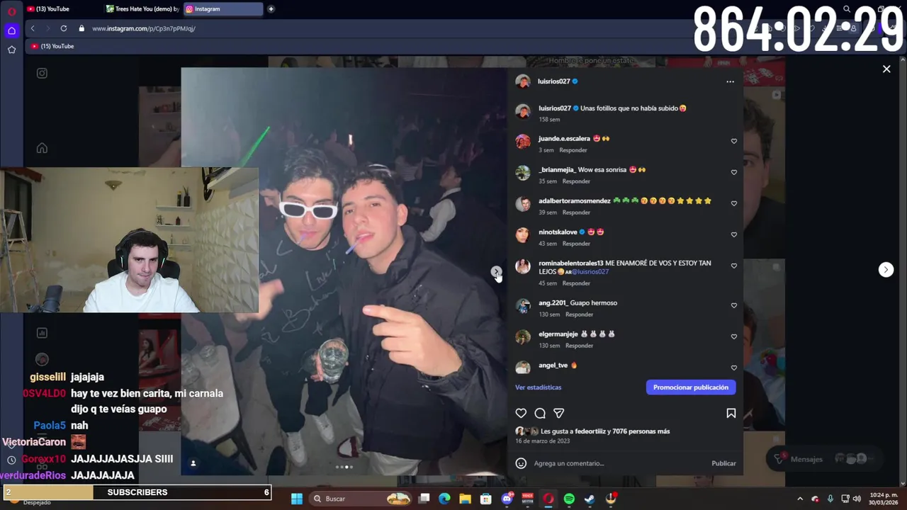This screenshot has width=907, height=510.
Task: Click Ver estadísticas link
Action: pos(538,387)
